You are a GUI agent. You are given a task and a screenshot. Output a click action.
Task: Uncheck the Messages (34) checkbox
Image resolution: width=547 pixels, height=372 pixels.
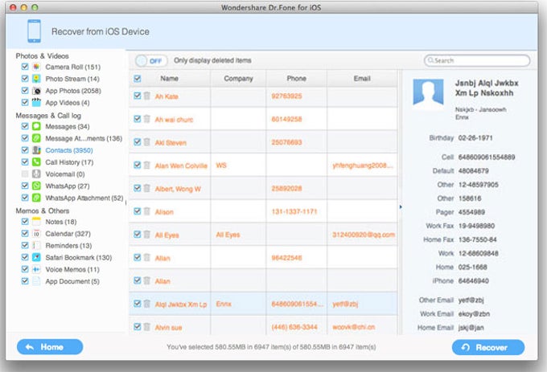click(x=25, y=126)
